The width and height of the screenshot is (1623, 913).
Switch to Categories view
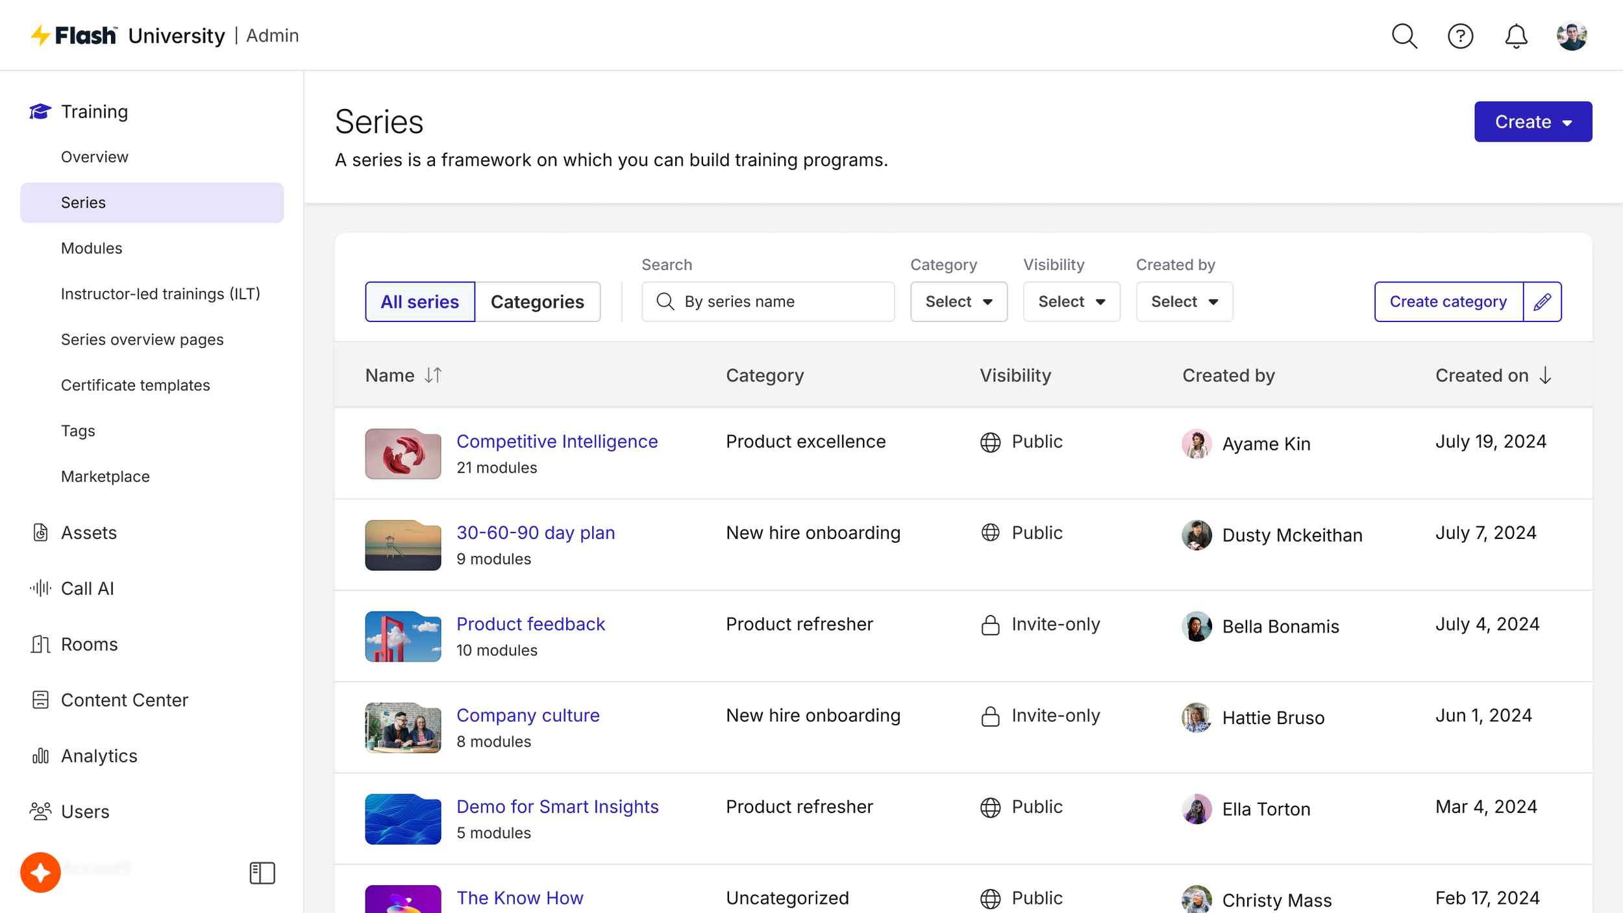coord(537,301)
